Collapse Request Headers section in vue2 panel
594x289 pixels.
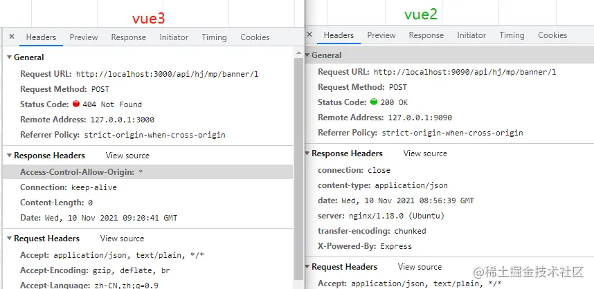point(307,267)
